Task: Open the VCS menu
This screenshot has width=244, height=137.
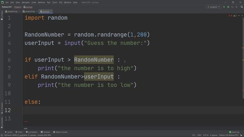Action: coord(61,2)
